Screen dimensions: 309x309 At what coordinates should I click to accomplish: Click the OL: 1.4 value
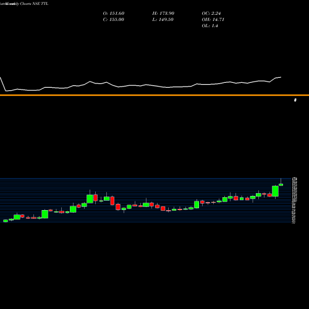pos(210,26)
